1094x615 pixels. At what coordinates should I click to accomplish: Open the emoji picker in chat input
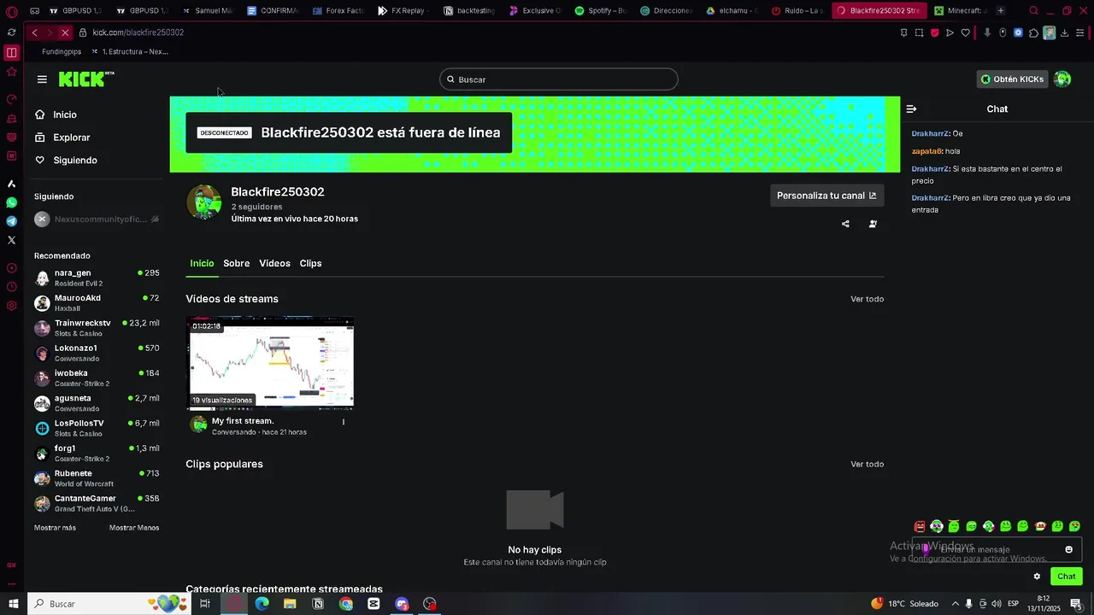point(1068,549)
